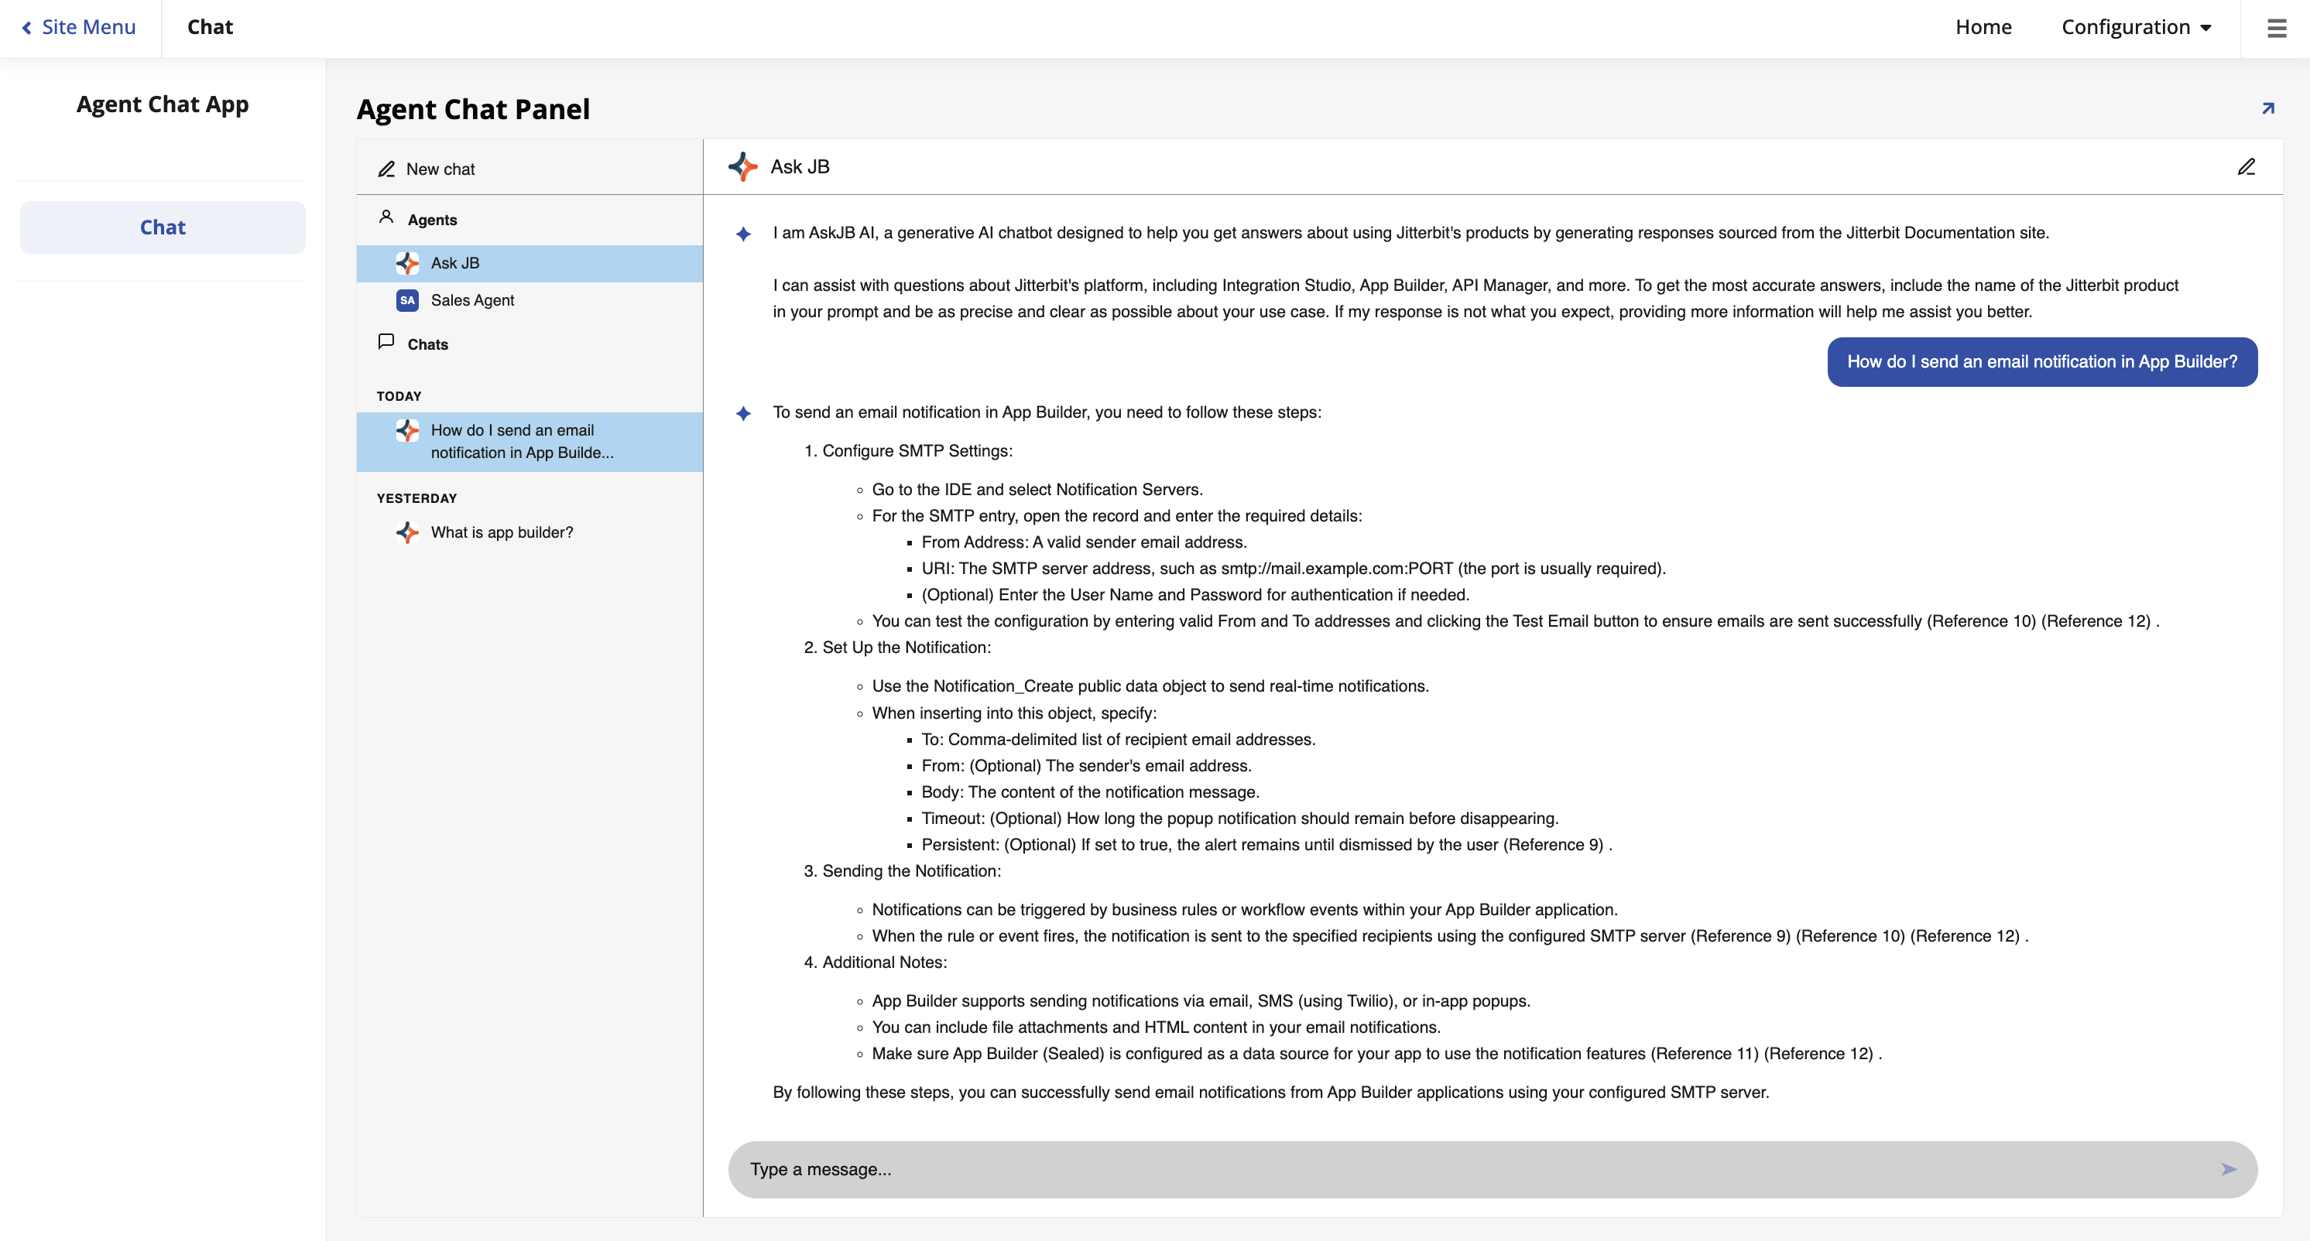Click the logo beside 'What is app builder?' chat
The height and width of the screenshot is (1241, 2310).
click(407, 532)
